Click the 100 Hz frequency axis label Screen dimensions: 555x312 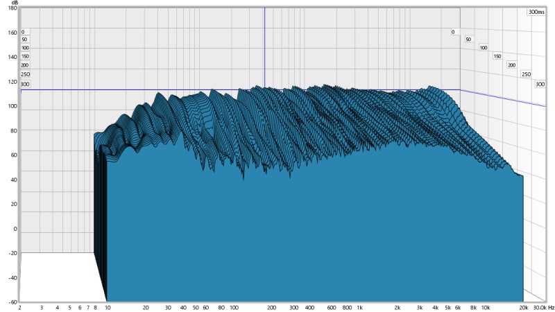[234, 306]
